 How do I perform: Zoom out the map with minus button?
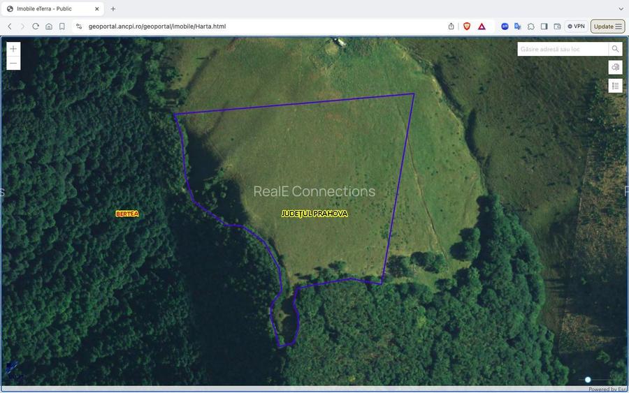(x=13, y=63)
